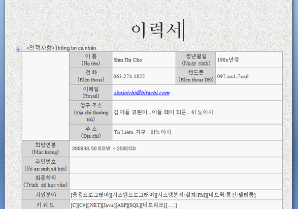Open the shainichi@hitachi.com email link
This screenshot has height=209, width=298.
coord(142,93)
